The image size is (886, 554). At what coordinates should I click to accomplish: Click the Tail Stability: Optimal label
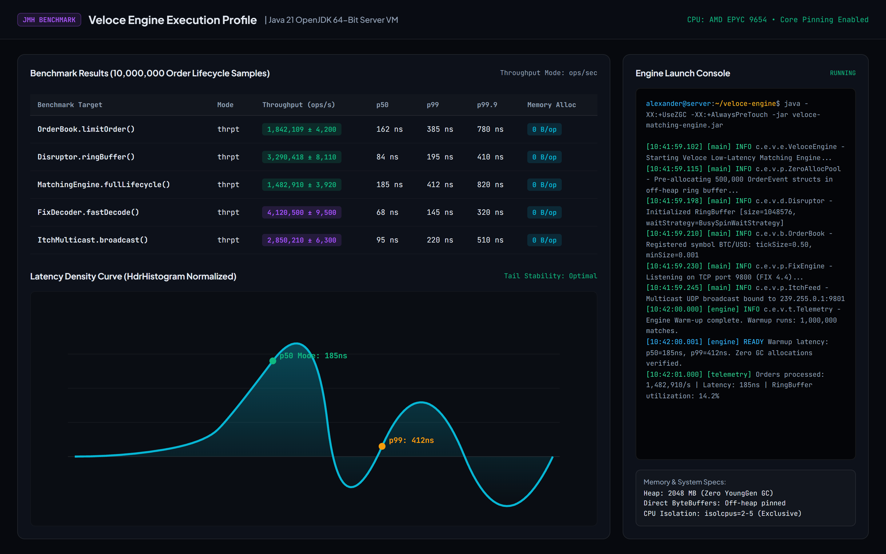point(551,276)
